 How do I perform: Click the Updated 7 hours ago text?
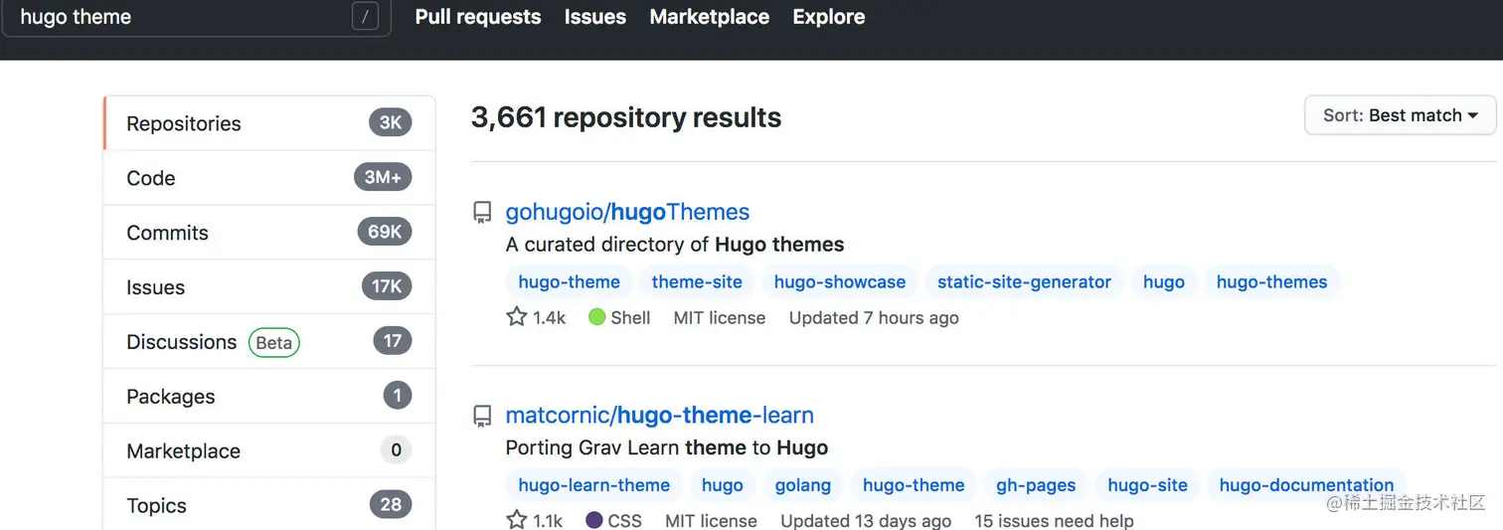coord(874,317)
